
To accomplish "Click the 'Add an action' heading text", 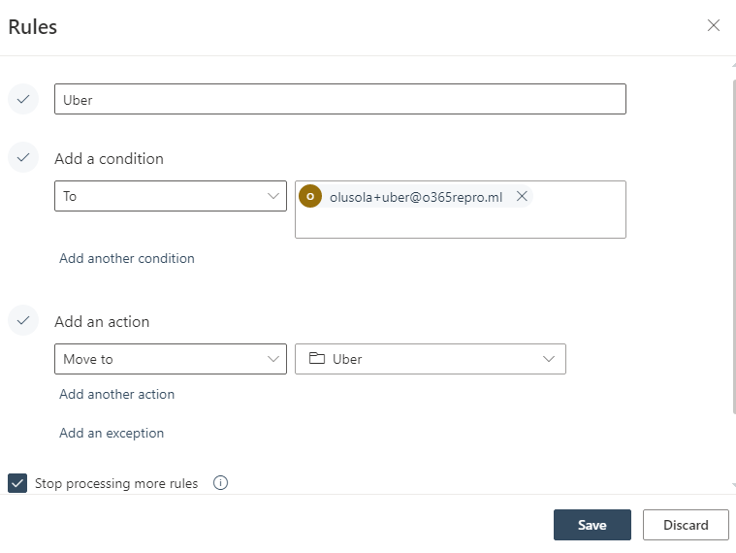I will click(x=102, y=321).
